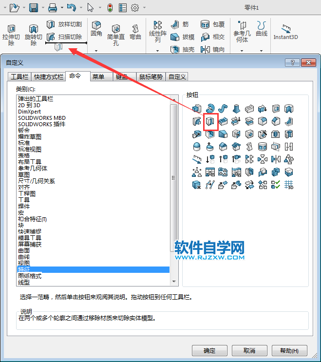Choose the Circular Pattern button icon
This screenshot has width=321, height=362.
click(263, 159)
